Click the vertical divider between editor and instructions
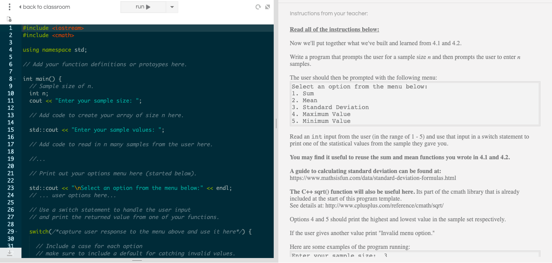 [x=276, y=123]
